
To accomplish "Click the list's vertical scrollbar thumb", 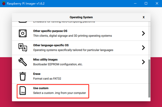I will click(149, 79).
